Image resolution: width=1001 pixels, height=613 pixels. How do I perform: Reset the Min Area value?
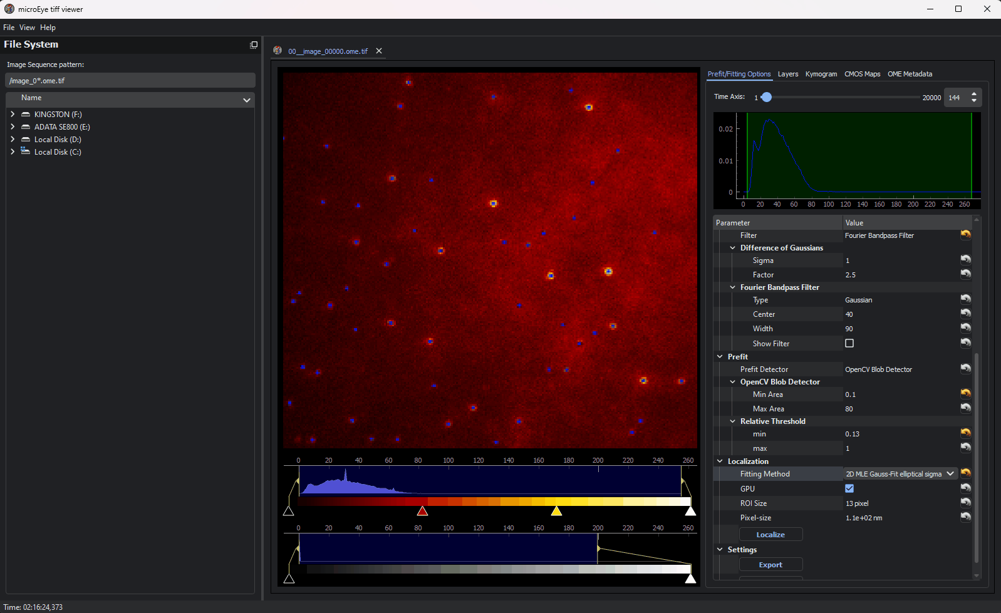965,394
